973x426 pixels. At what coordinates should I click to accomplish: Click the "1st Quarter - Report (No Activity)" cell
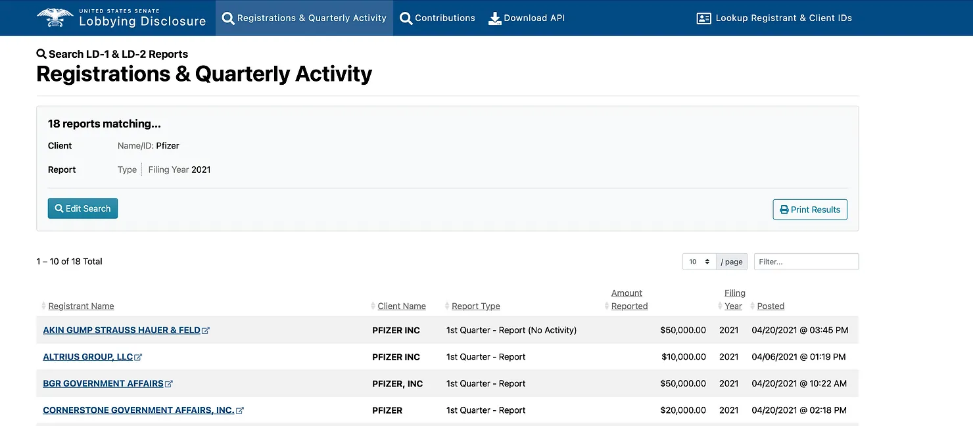(511, 330)
